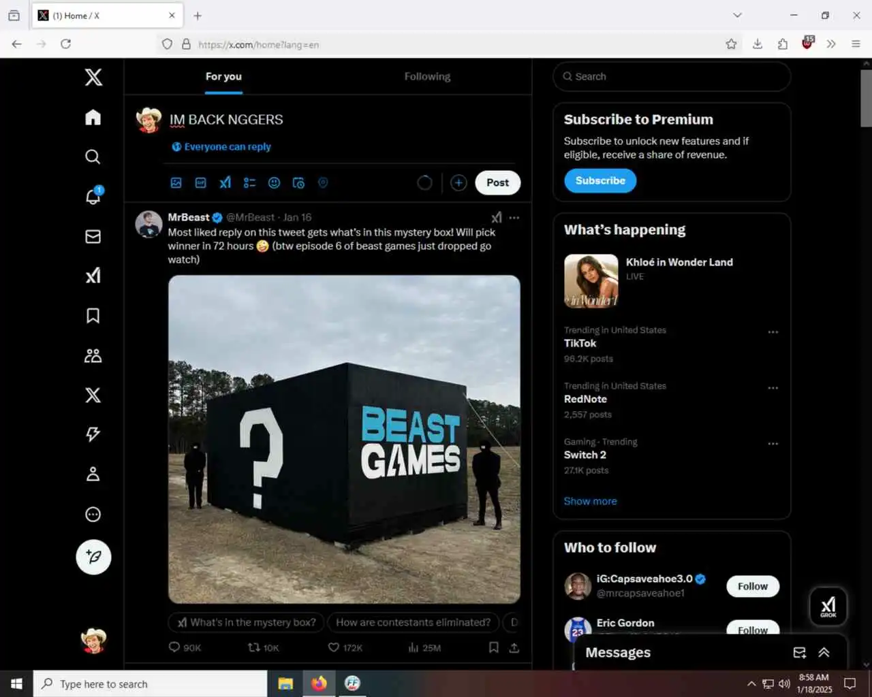Click the Subscribe button
The height and width of the screenshot is (697, 872).
pyautogui.click(x=600, y=180)
